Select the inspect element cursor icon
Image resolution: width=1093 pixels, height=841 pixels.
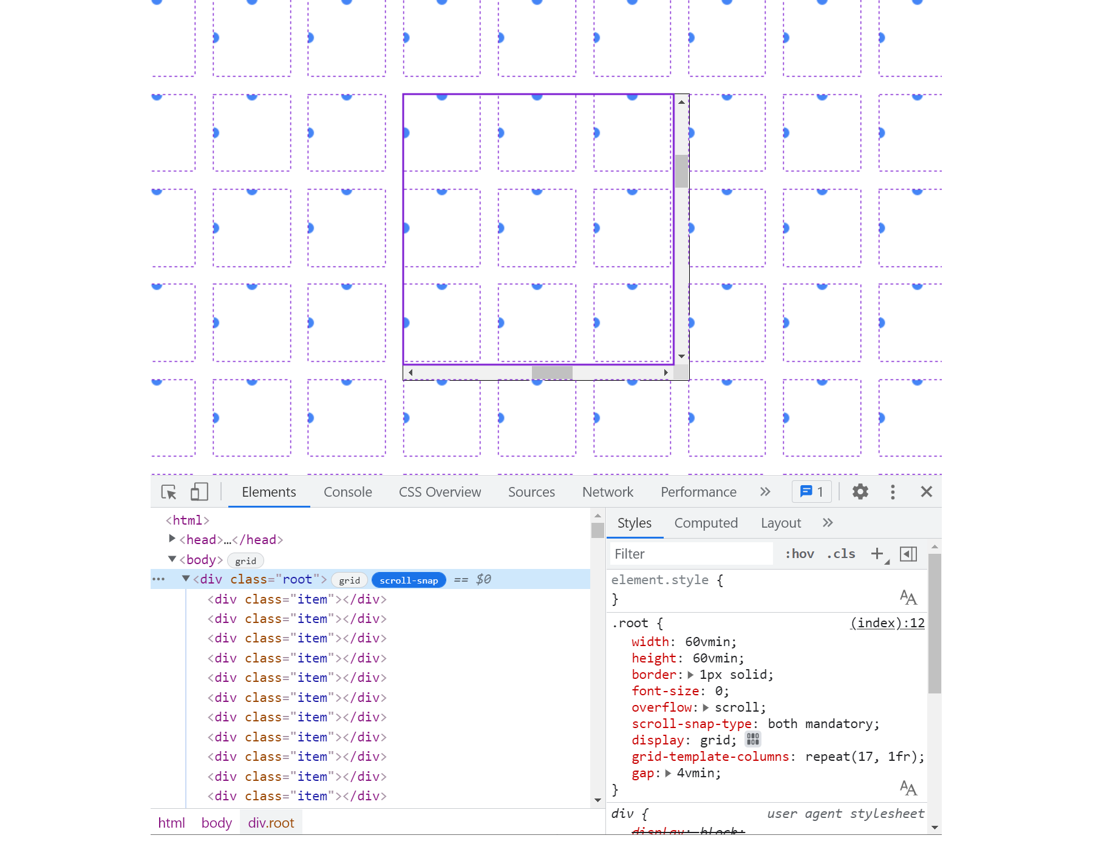(168, 492)
